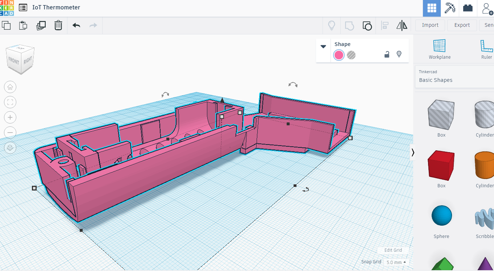The width and height of the screenshot is (494, 272).
Task: Click the view cube FRONT face
Action: point(13,62)
